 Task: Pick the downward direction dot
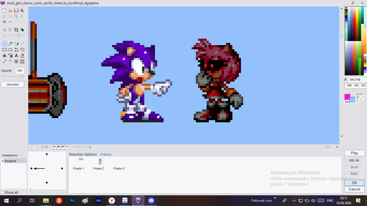tap(47, 183)
